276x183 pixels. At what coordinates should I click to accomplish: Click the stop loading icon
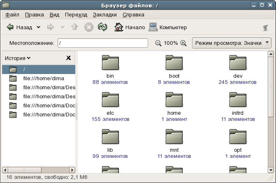88,28
